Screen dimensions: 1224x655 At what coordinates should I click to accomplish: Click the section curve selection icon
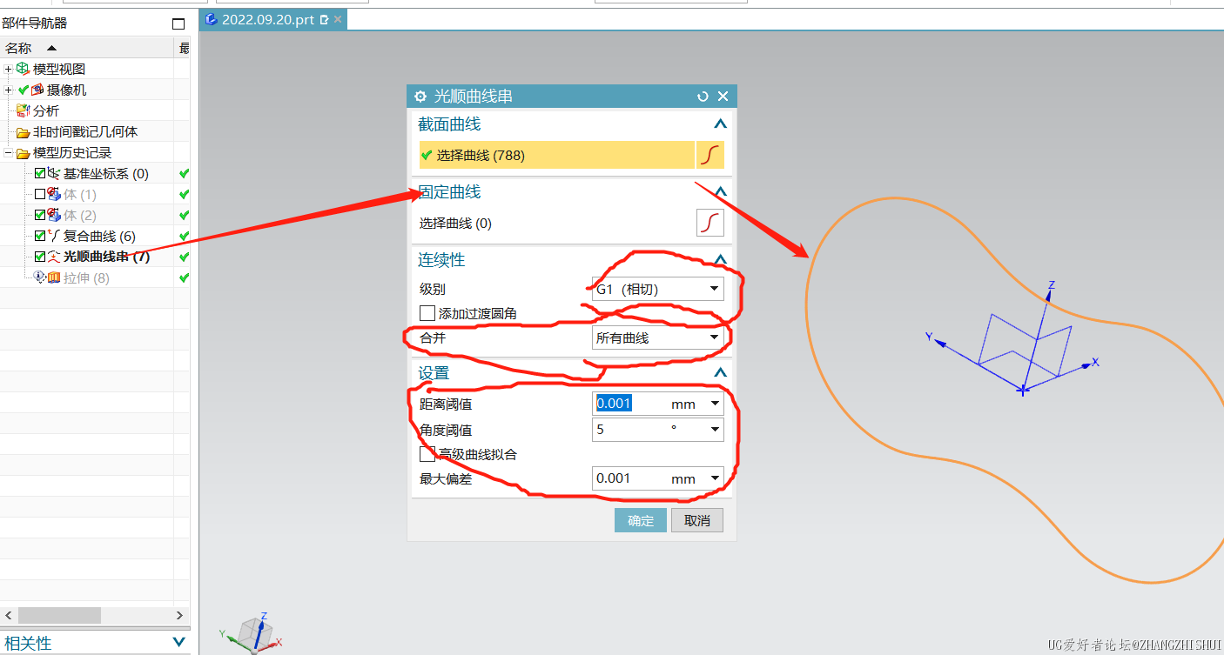710,155
